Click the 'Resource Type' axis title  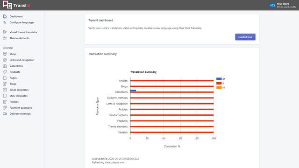(98, 106)
